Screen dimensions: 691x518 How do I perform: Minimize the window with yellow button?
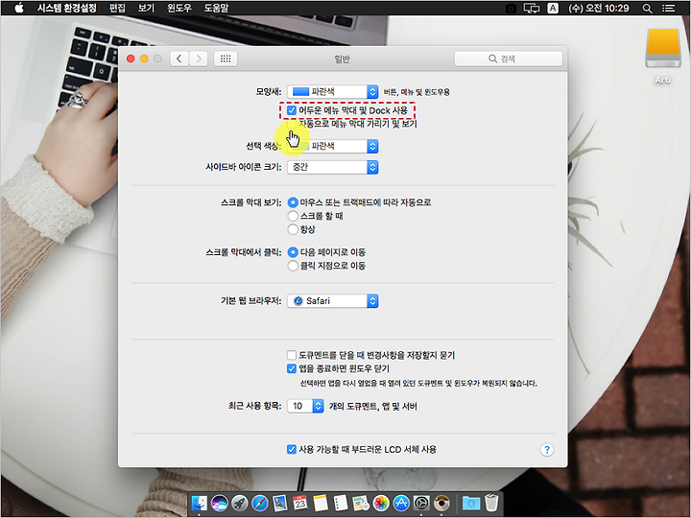point(144,59)
